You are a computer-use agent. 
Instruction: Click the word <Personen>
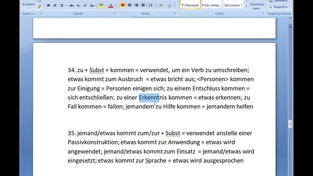click(213, 79)
